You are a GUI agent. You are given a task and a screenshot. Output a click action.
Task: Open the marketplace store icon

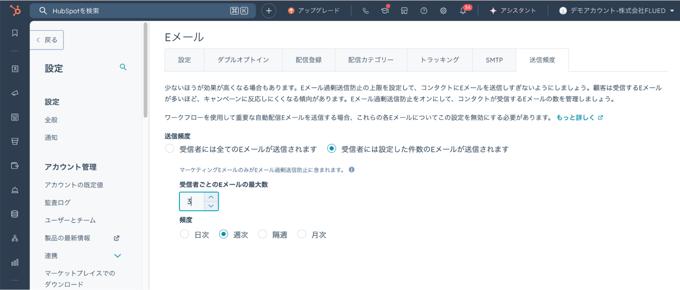[x=404, y=11]
